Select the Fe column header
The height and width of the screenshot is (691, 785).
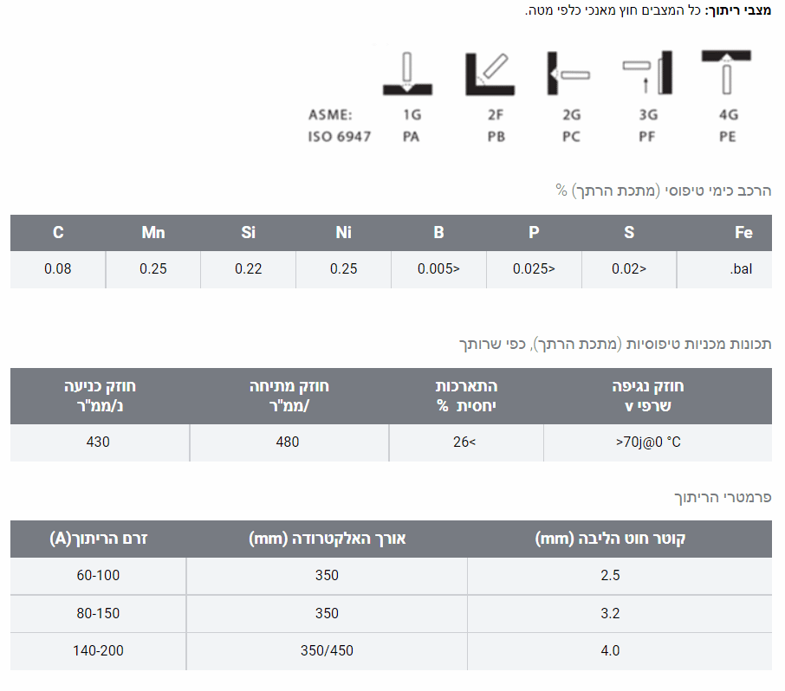pos(743,233)
